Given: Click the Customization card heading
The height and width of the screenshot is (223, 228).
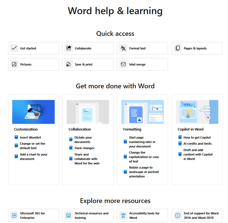Looking at the screenshot, I should tap(26, 129).
